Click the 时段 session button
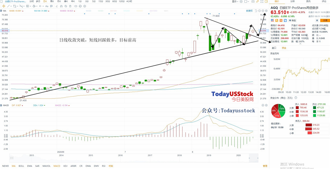This screenshot has width=330, height=169. pos(111,166)
